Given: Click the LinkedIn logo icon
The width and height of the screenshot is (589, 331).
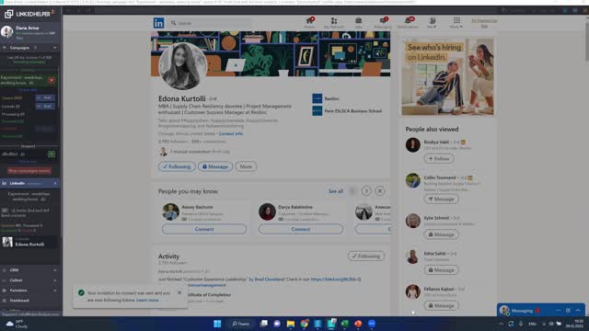Looking at the screenshot, I should pos(158,23).
